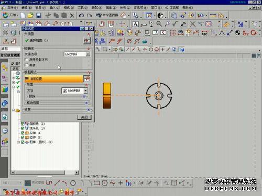This screenshot has height=196, width=262.
Task: Select the scissors Cut icon
Action: [48, 15]
